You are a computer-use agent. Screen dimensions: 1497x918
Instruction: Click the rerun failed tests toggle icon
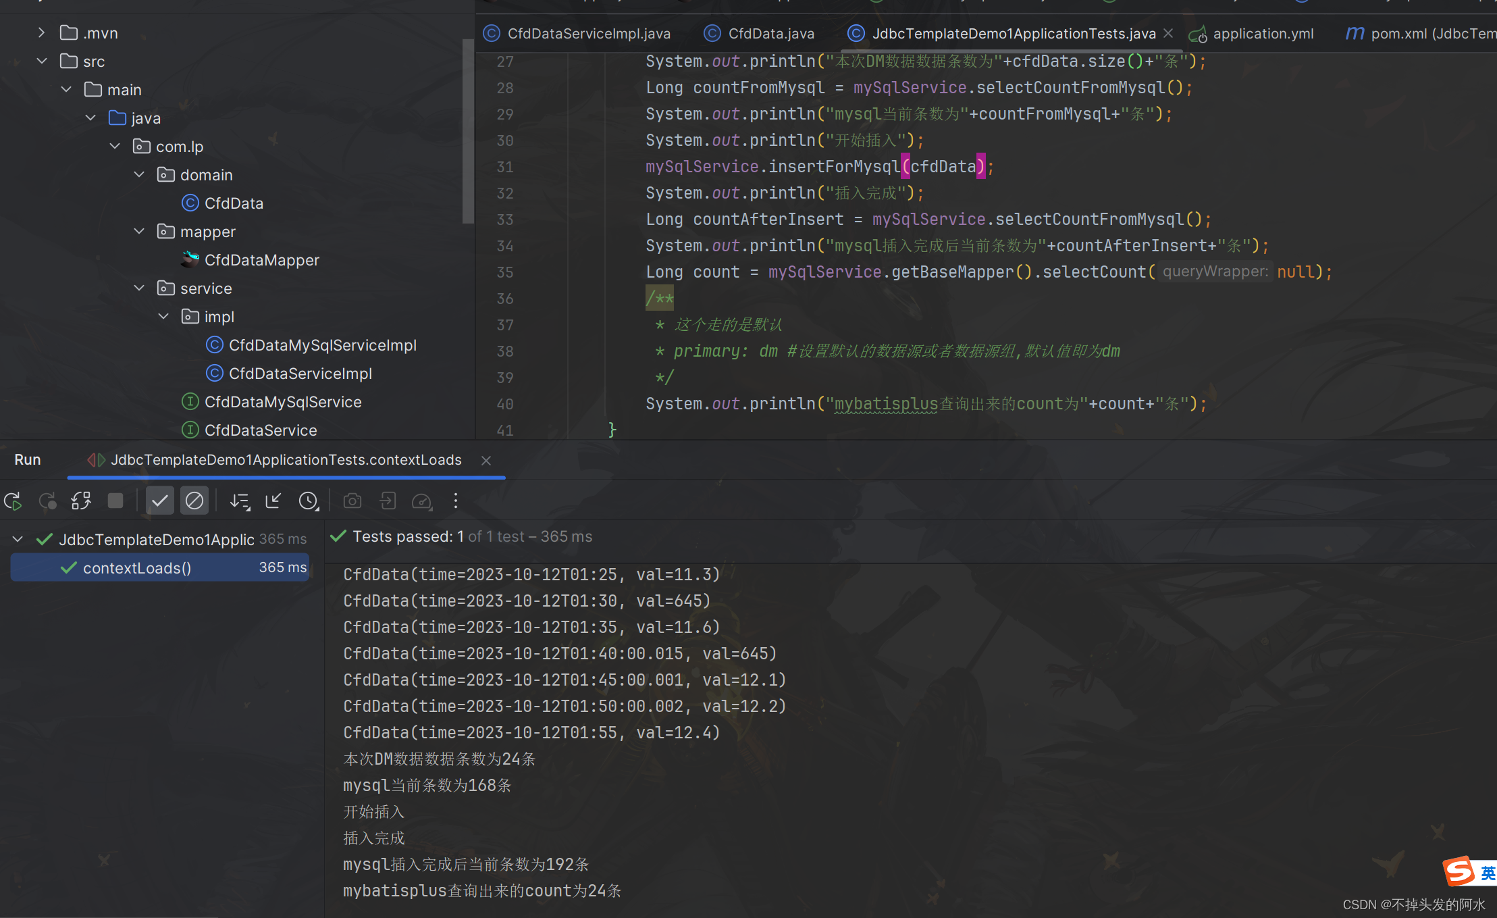click(47, 501)
